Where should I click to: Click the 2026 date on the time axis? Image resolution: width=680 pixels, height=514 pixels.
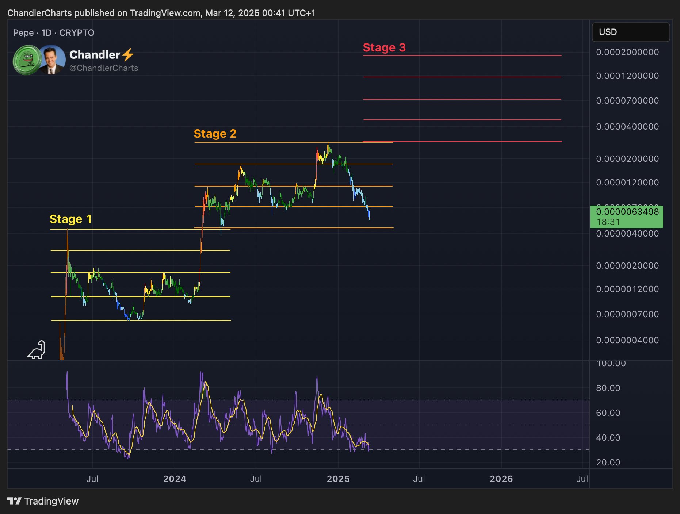point(501,479)
